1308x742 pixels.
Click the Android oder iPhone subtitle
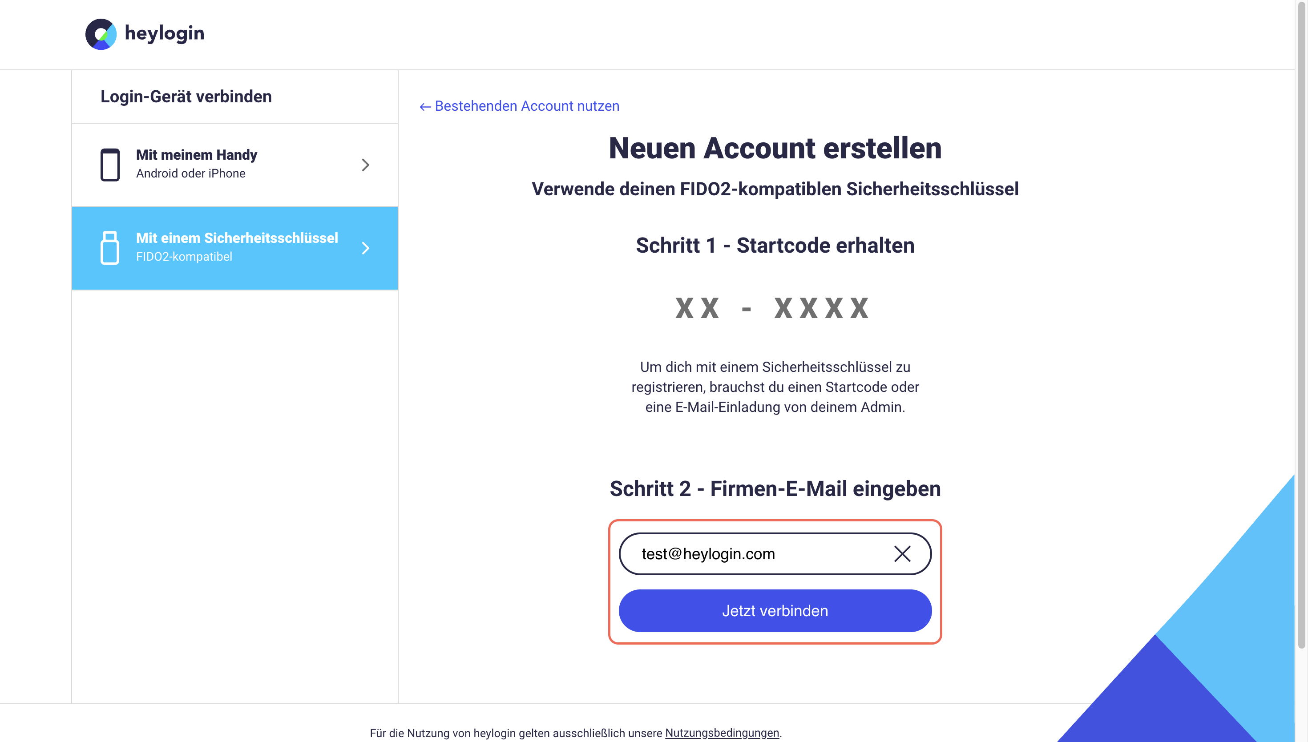tap(190, 174)
